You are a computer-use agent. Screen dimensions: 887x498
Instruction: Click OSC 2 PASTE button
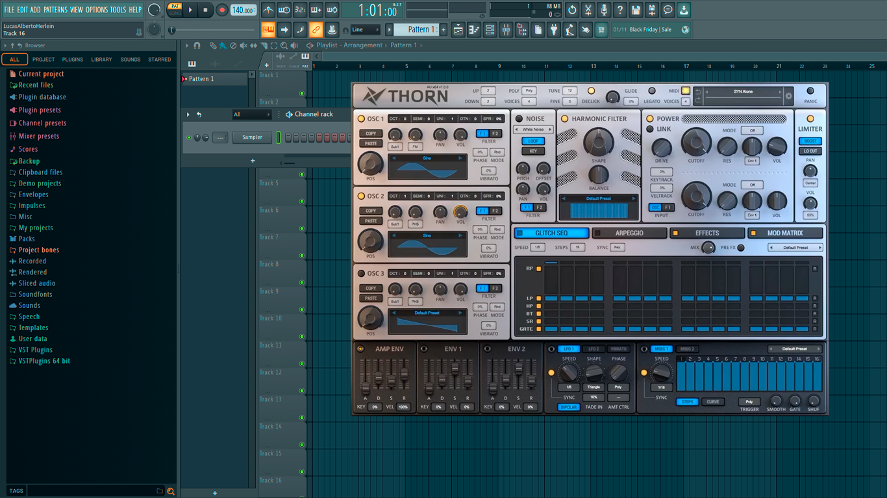click(371, 221)
